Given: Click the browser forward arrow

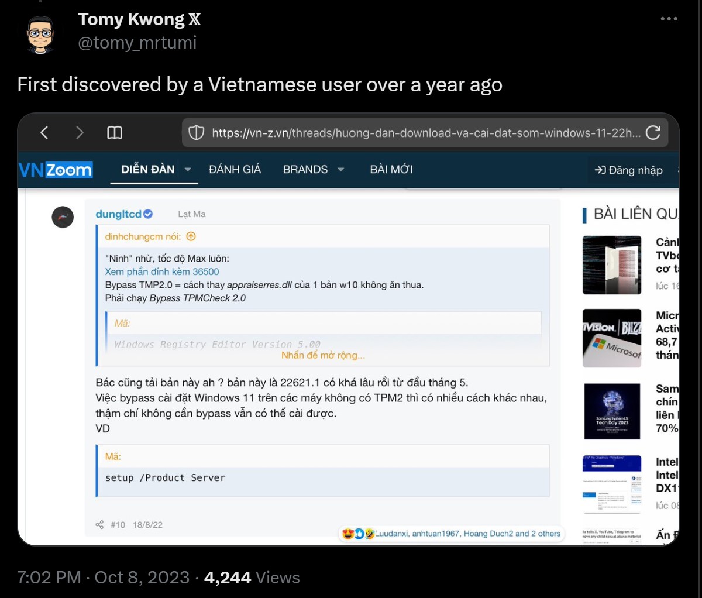Looking at the screenshot, I should pyautogui.click(x=80, y=133).
